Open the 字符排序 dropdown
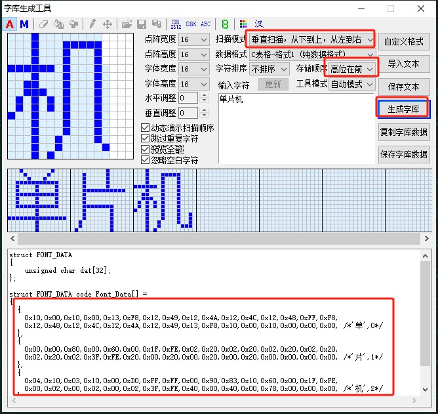Viewport: 438px width, 414px height. 269,69
